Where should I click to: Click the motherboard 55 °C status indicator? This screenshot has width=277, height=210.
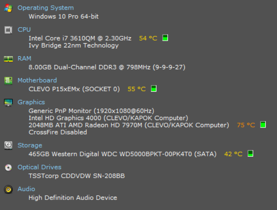[154, 89]
